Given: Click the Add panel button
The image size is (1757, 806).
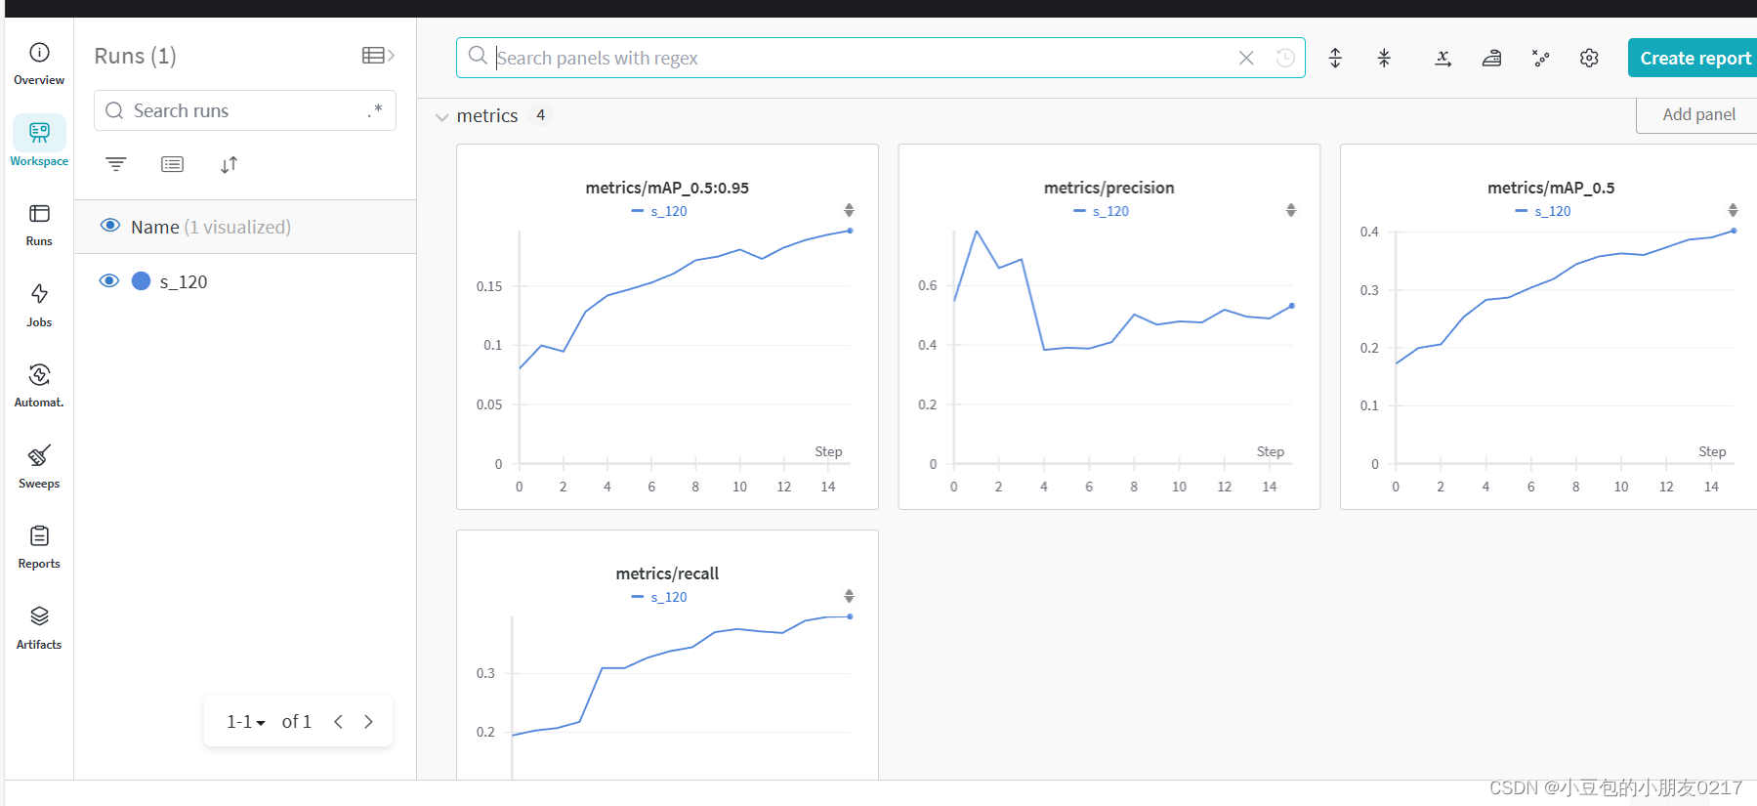Looking at the screenshot, I should coord(1697,114).
